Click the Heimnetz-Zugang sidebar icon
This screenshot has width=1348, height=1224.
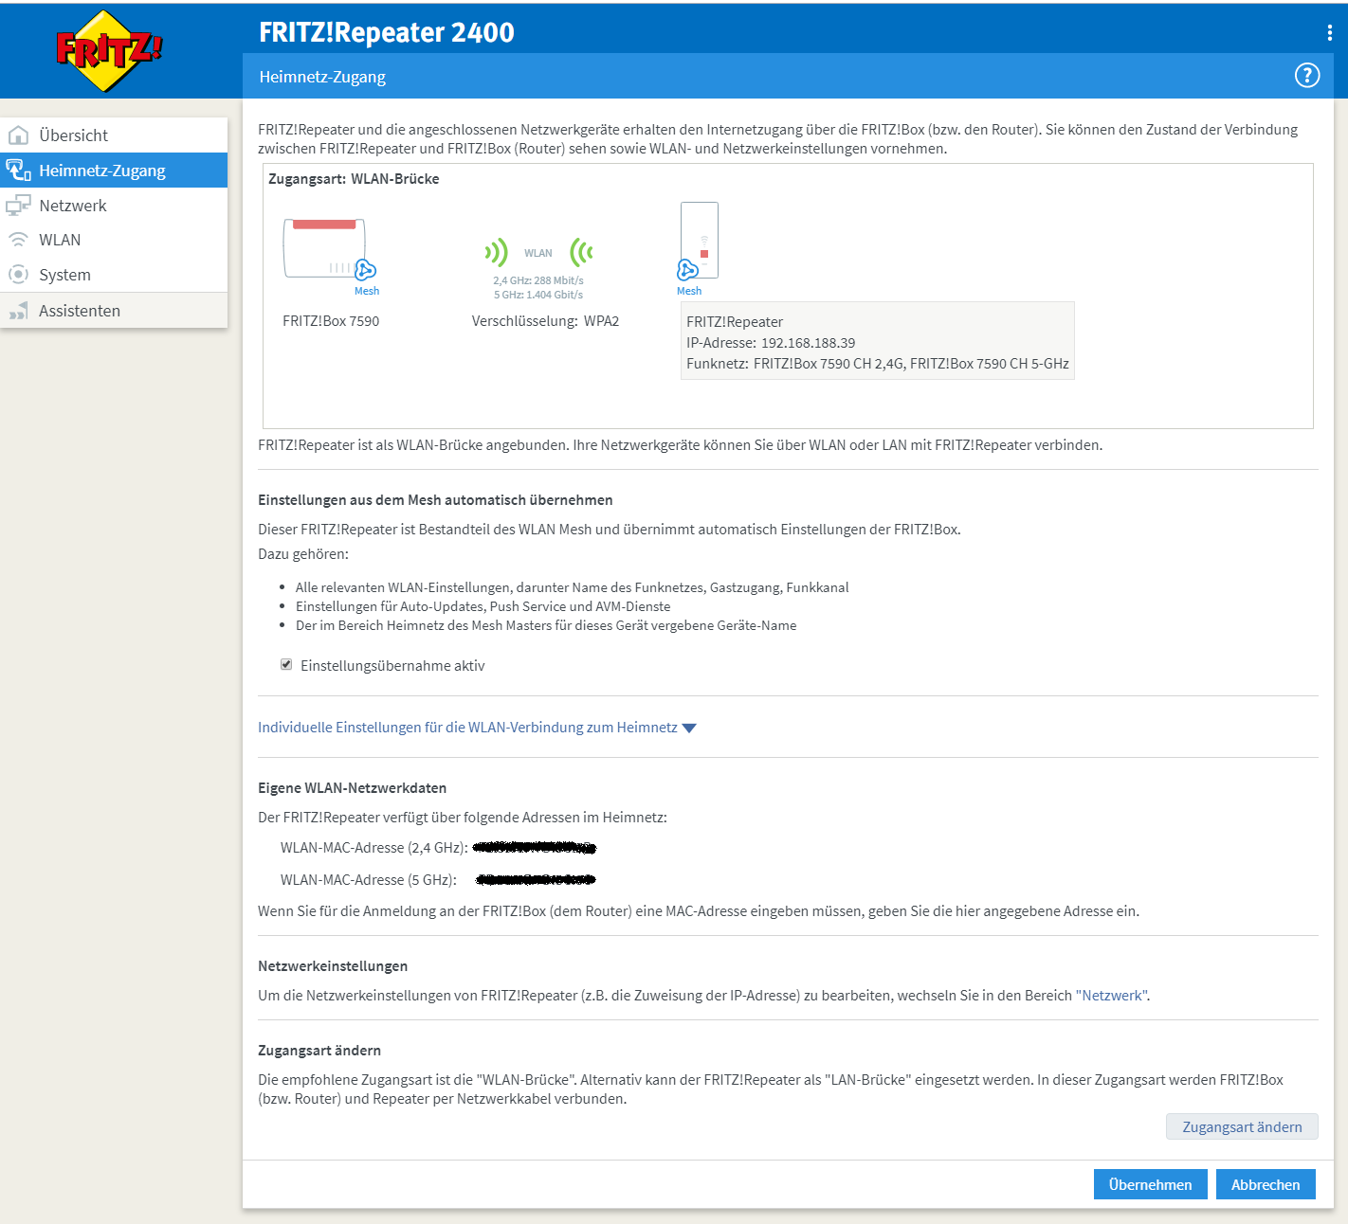18,171
